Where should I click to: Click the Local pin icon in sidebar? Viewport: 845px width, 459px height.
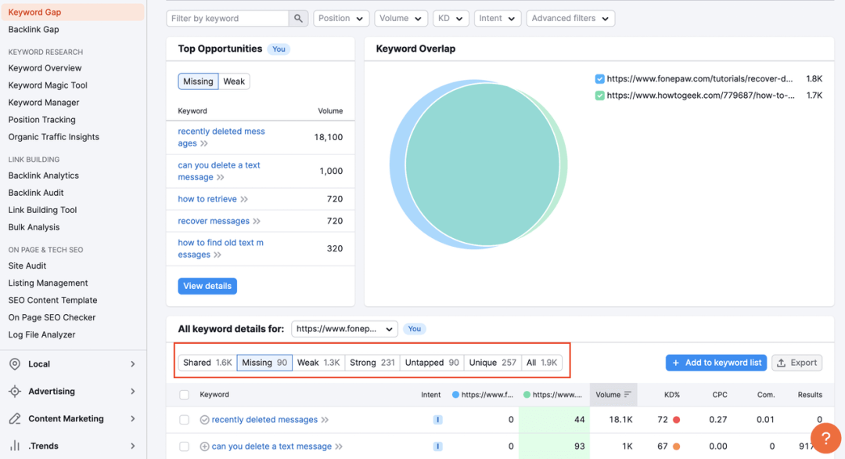[15, 364]
